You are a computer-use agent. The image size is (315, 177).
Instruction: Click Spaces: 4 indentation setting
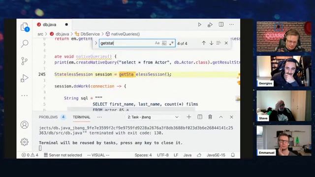click(143, 155)
